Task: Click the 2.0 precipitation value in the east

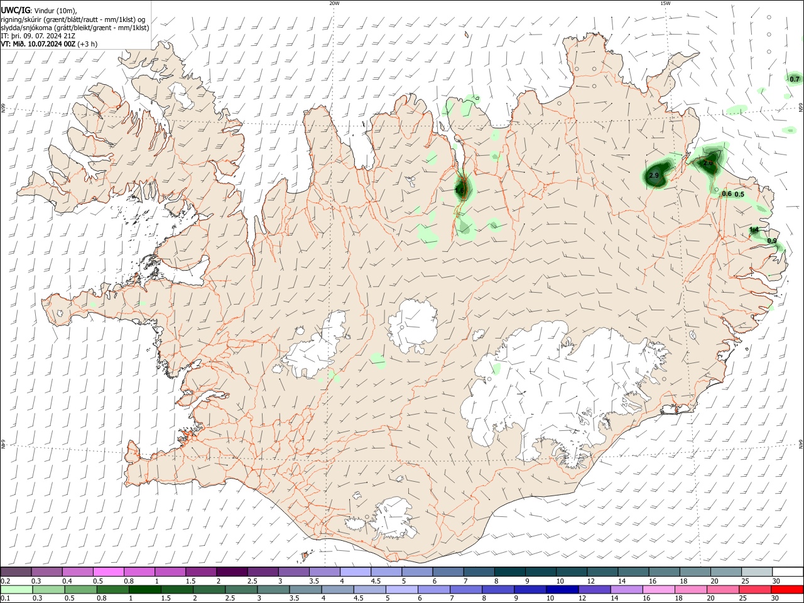Action: (x=708, y=163)
